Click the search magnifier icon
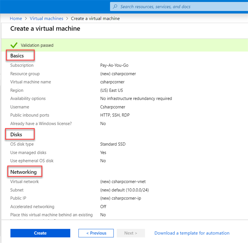This screenshot has height=243, width=248. click(115, 6)
